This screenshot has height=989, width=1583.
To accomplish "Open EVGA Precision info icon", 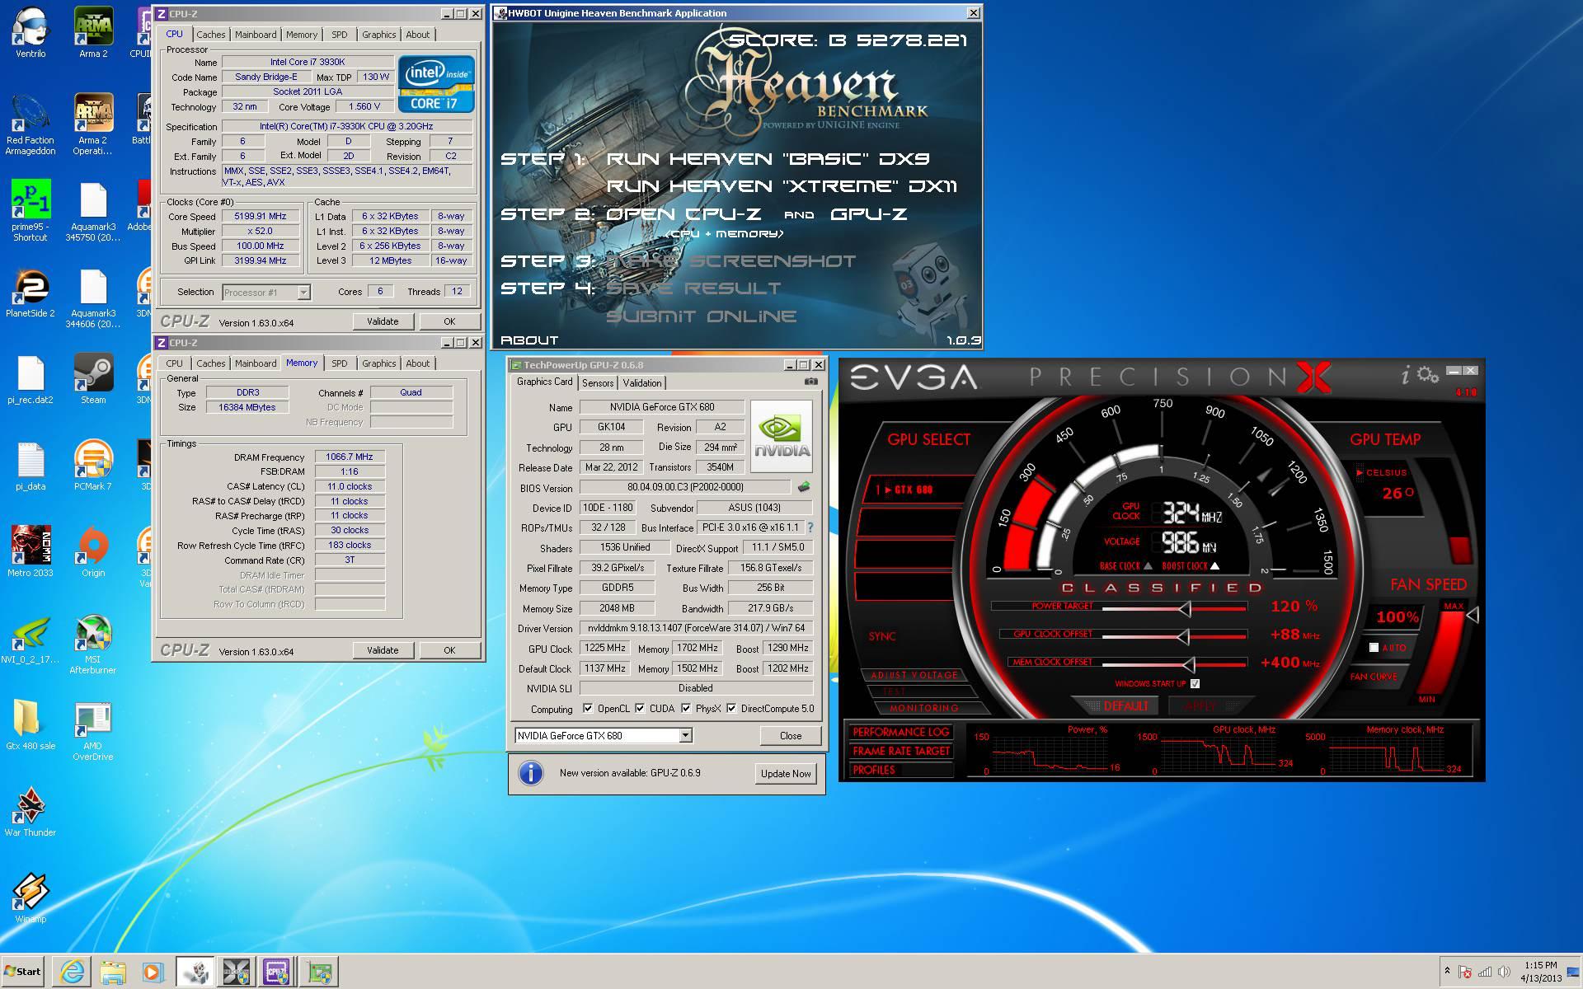I will click(x=1405, y=376).
